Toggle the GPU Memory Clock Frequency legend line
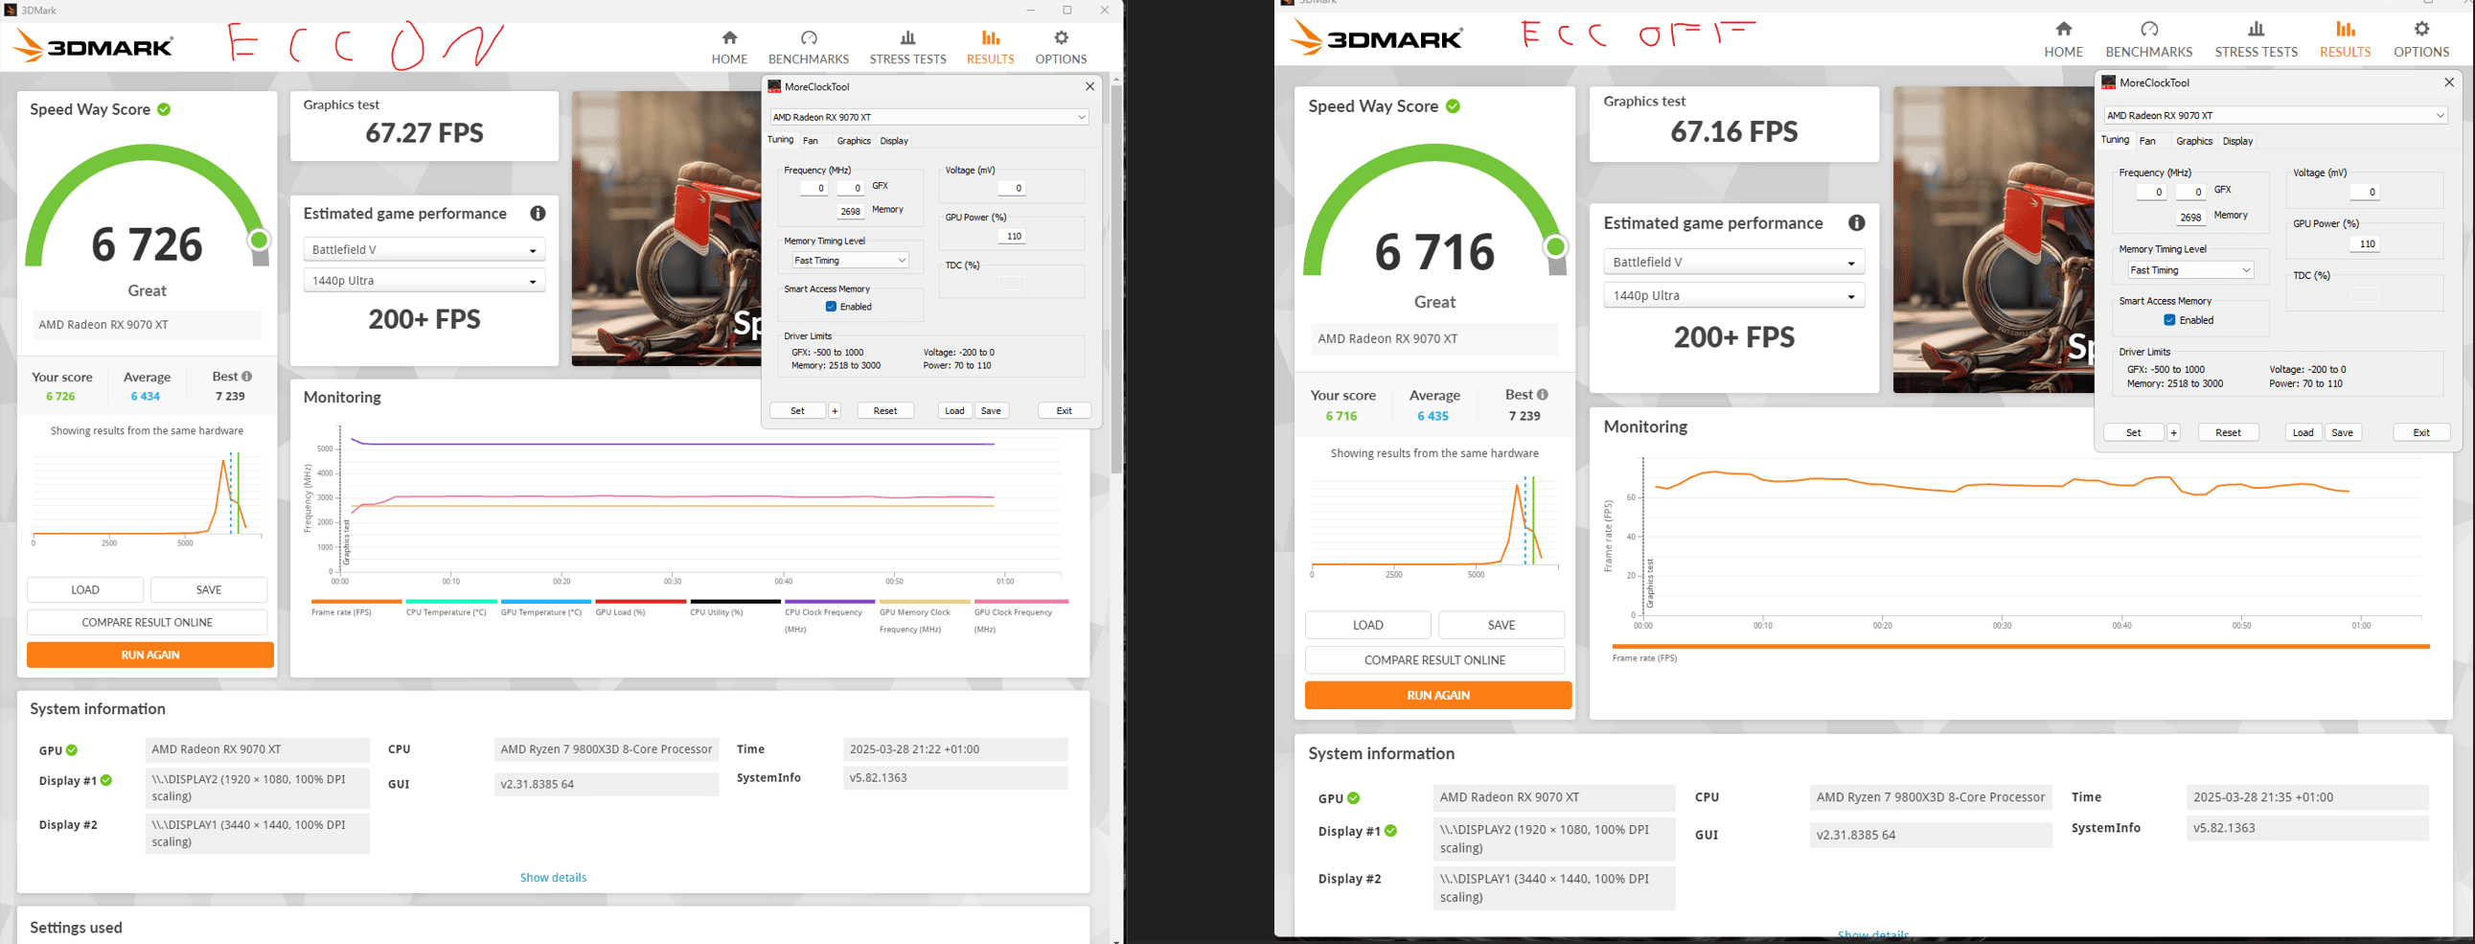The image size is (2475, 944). coord(925,616)
